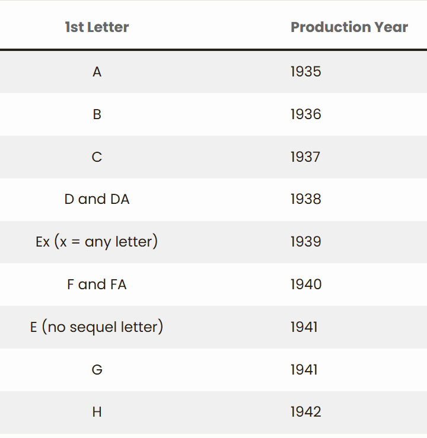The width and height of the screenshot is (427, 438).
Task: Select the 1939 production year
Action: point(305,242)
